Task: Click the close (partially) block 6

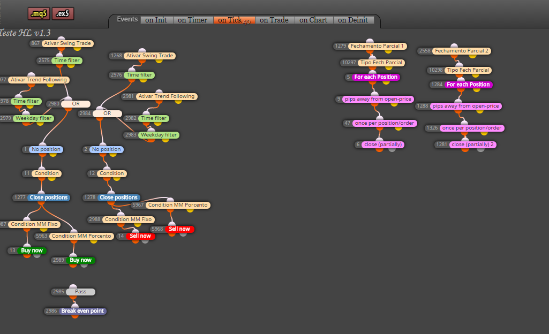Action: [x=382, y=145]
